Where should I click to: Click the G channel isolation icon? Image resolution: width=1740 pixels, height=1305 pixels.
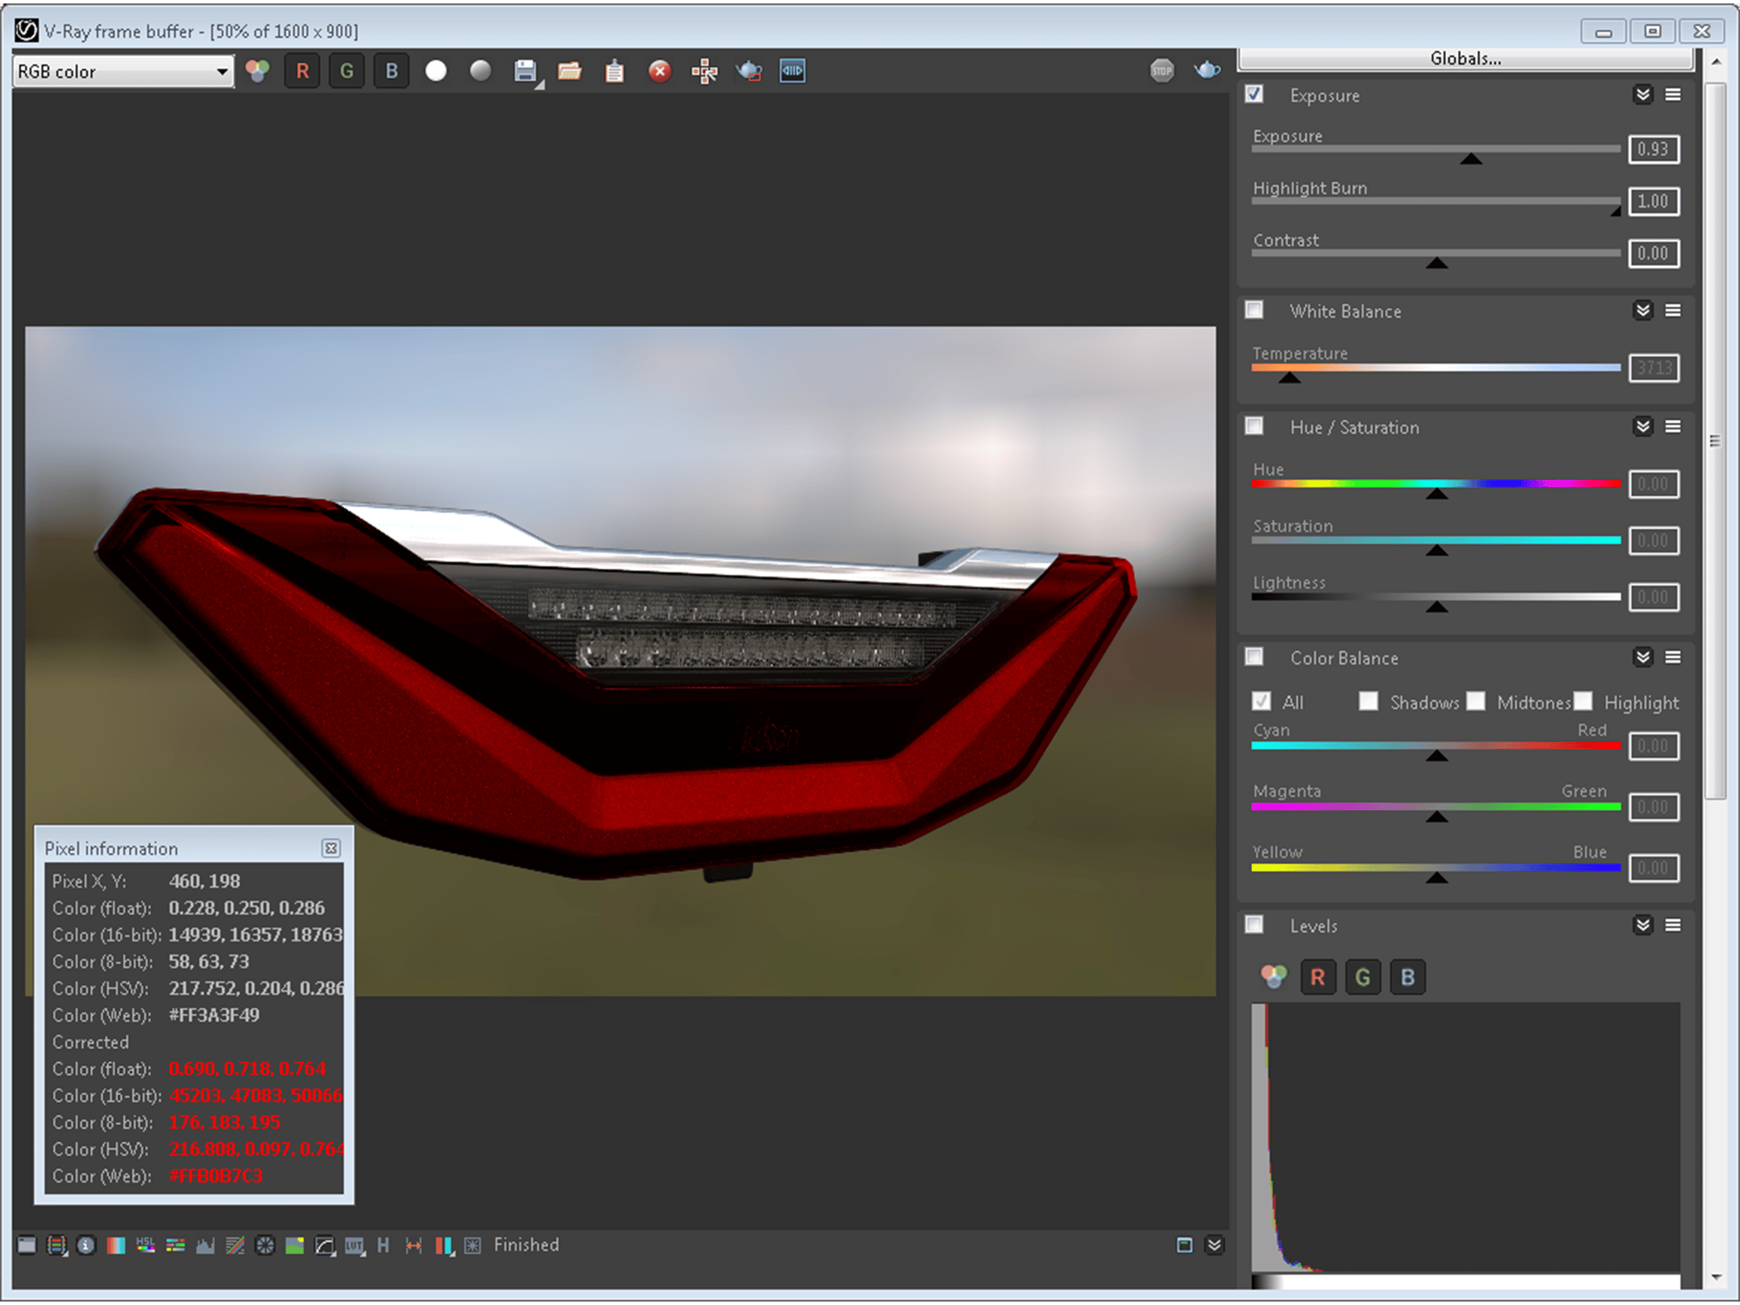click(344, 73)
